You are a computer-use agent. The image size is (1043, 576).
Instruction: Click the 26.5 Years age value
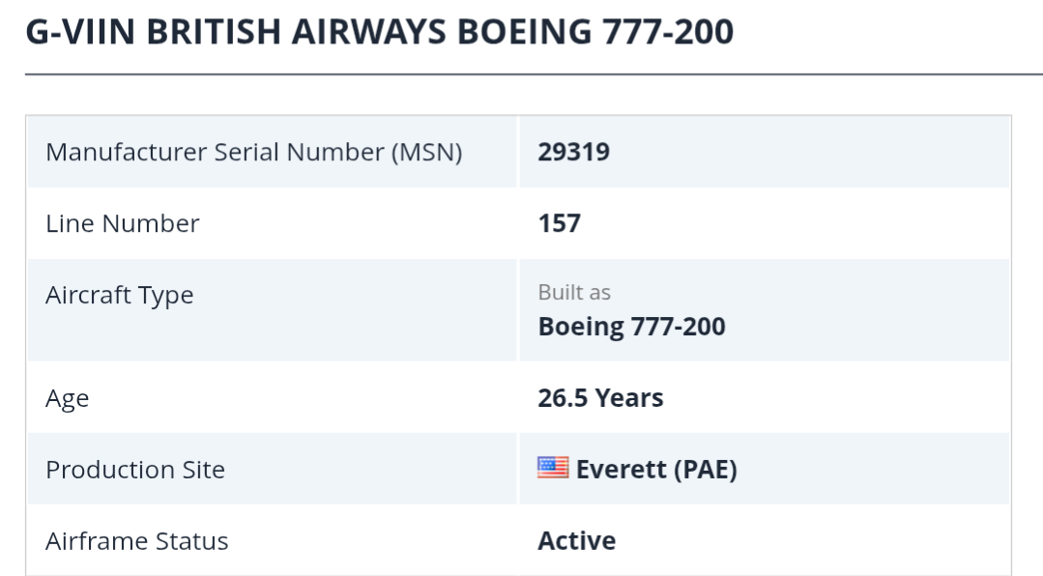pyautogui.click(x=600, y=398)
